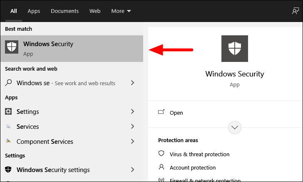303x182 pixels.
Task: Switch to the Documents tab
Action: [x=65, y=11]
